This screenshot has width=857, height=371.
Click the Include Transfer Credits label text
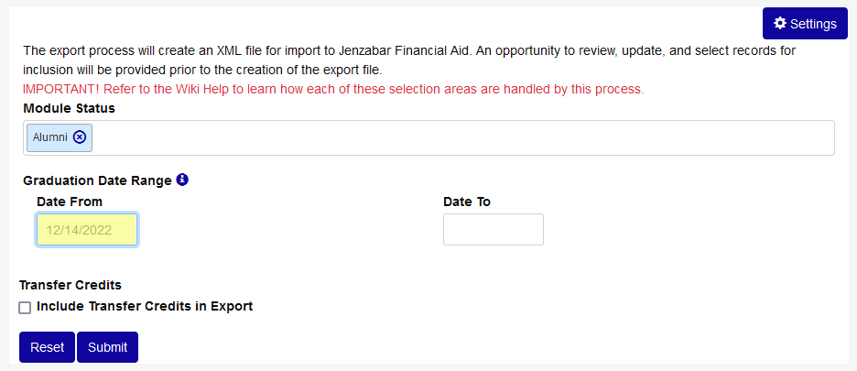(x=145, y=307)
